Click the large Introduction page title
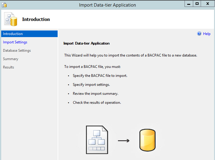 36,19
